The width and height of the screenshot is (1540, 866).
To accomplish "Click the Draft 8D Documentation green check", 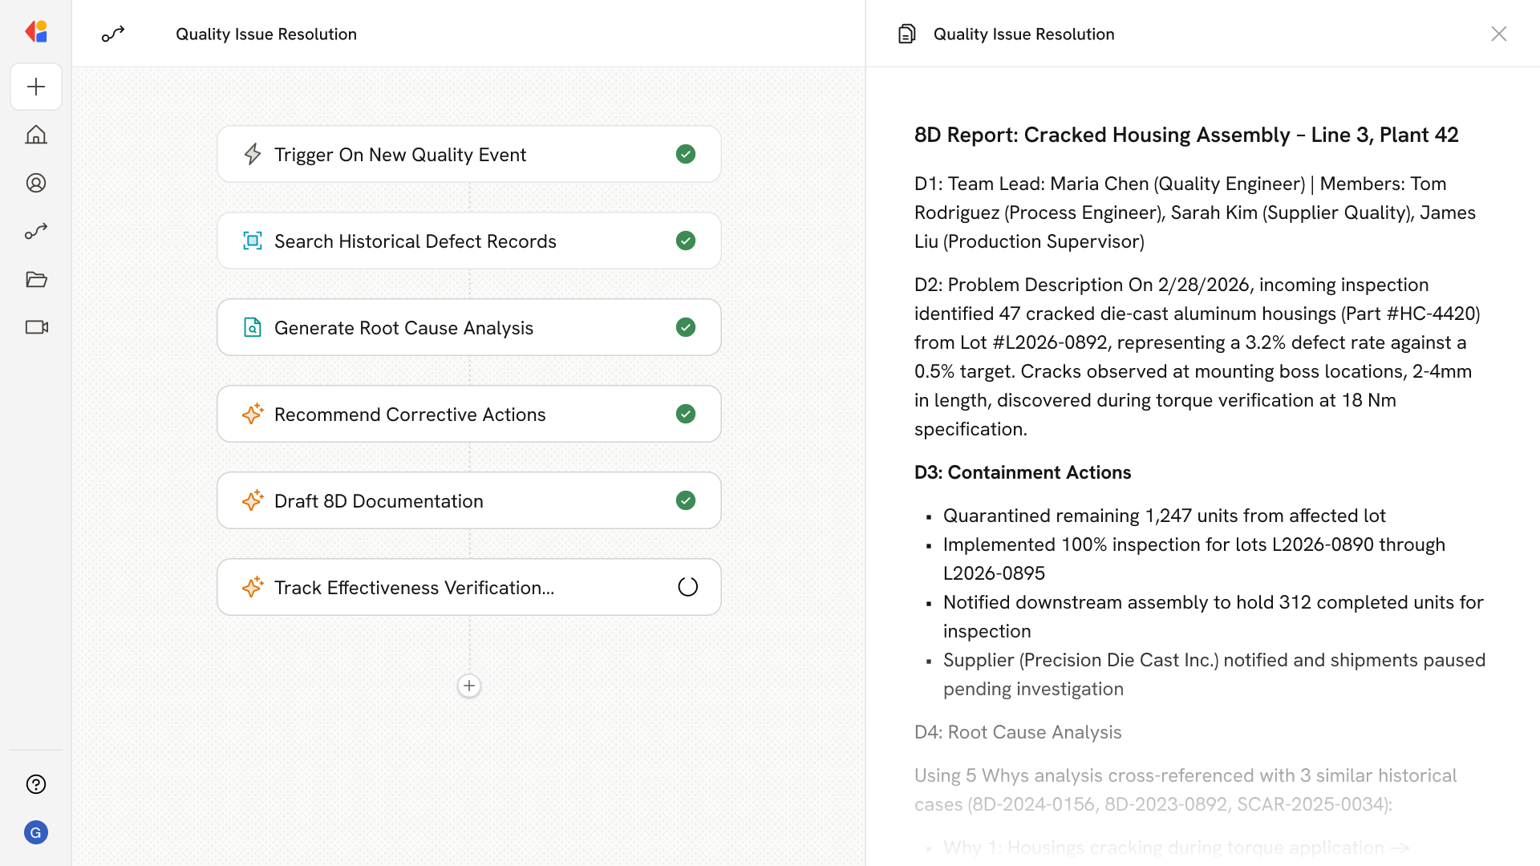I will coord(686,500).
